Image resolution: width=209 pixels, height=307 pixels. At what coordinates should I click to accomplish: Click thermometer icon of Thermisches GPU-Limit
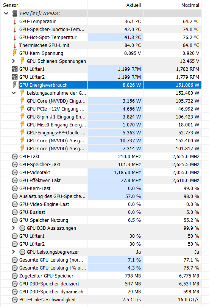point(15,45)
